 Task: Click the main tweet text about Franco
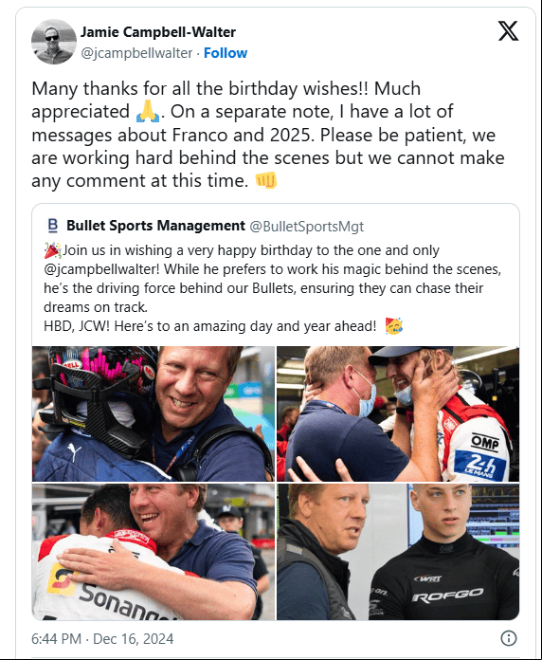tap(268, 135)
